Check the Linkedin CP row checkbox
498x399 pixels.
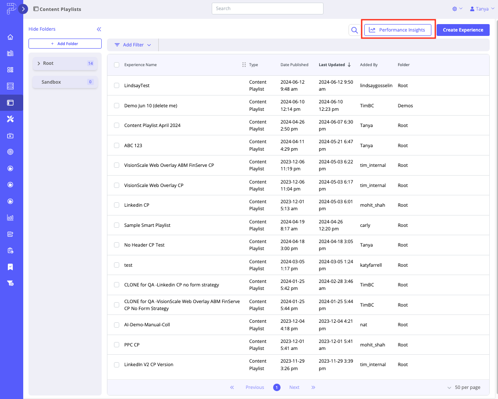click(117, 205)
